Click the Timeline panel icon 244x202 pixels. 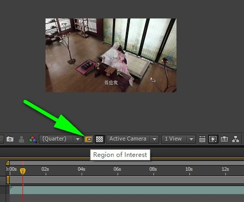(224, 139)
